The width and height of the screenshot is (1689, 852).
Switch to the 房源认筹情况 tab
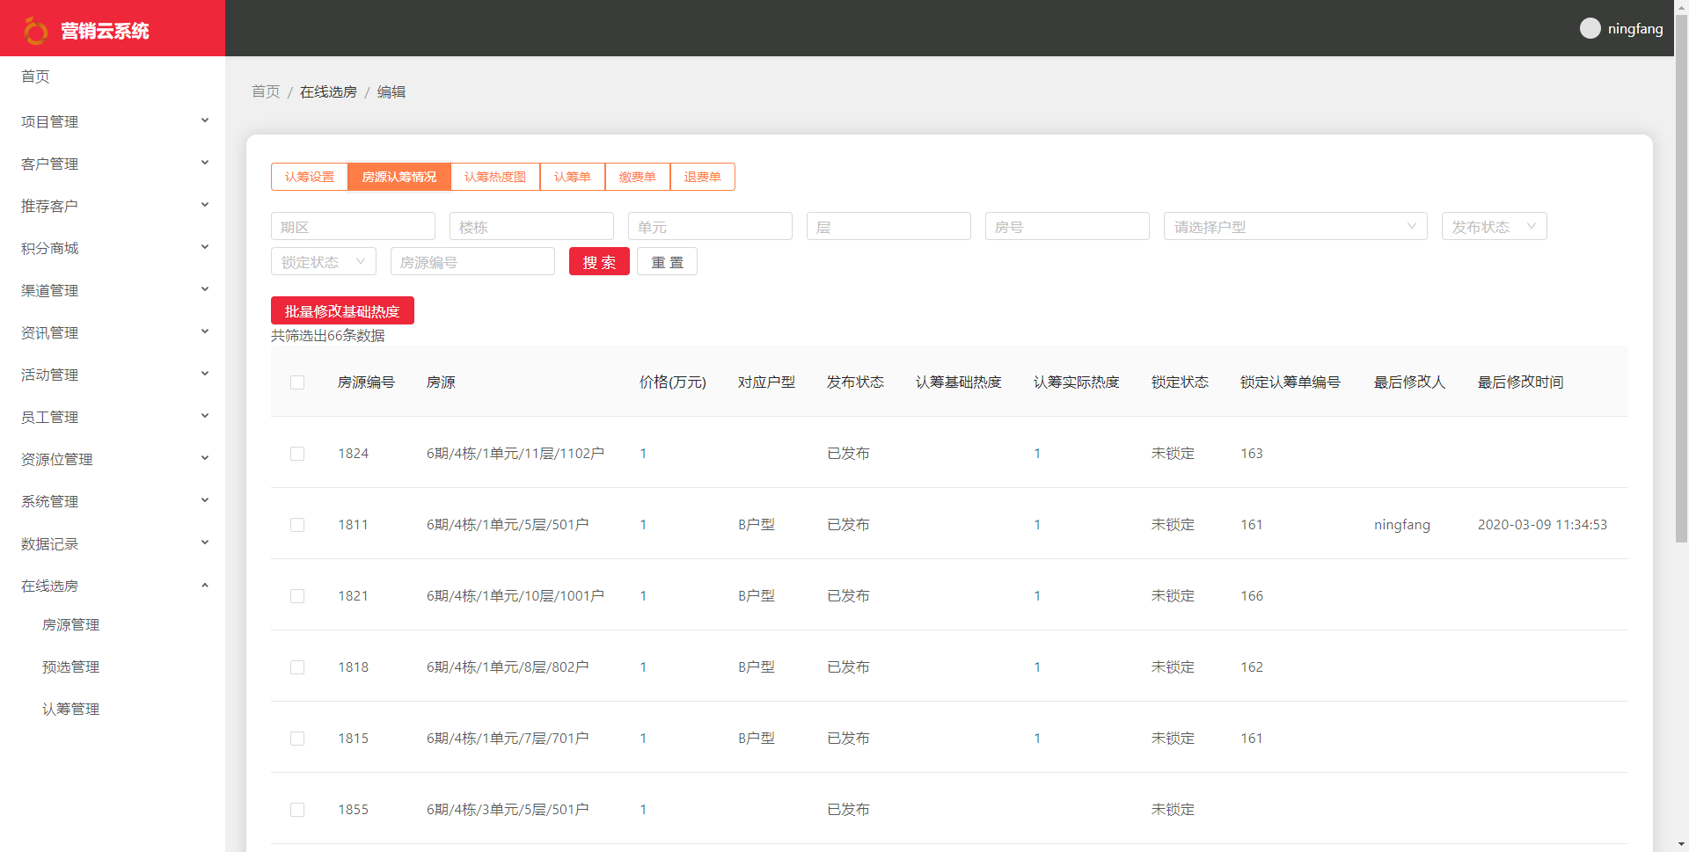coord(399,177)
